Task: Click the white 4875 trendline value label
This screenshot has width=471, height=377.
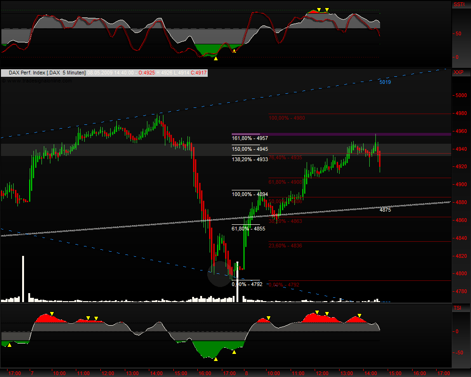Action: point(385,210)
